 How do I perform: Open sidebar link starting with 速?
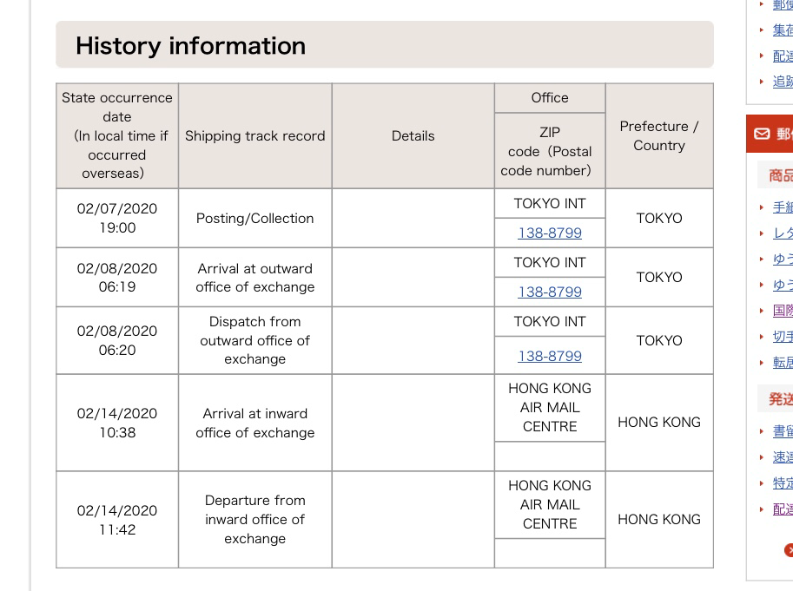pyautogui.click(x=783, y=457)
